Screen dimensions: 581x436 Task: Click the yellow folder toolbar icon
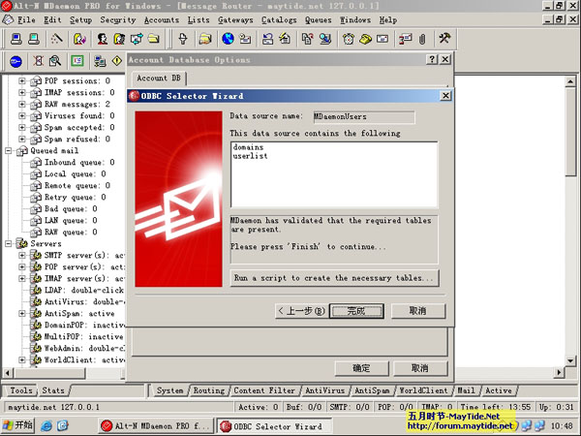click(154, 39)
